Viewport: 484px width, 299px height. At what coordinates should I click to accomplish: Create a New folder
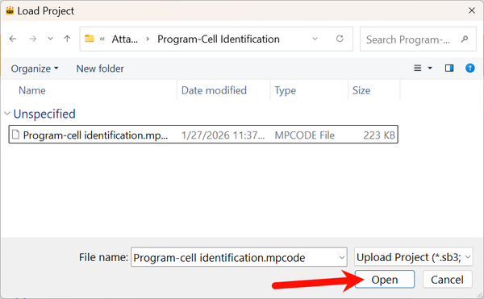pos(100,69)
